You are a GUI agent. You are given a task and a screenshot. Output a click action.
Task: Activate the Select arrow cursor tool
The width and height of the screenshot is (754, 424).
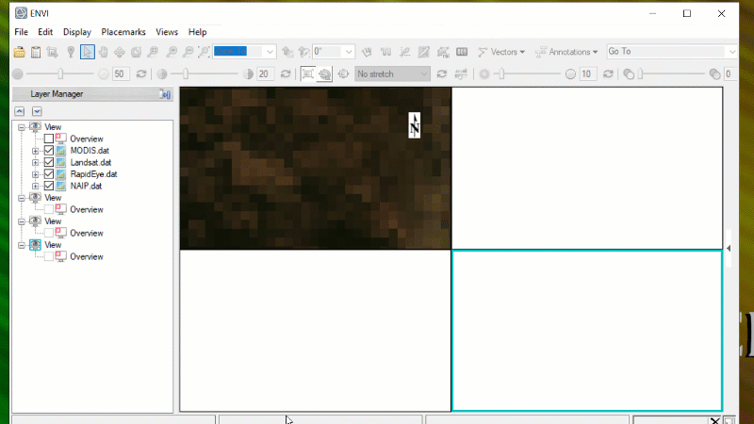[x=87, y=52]
